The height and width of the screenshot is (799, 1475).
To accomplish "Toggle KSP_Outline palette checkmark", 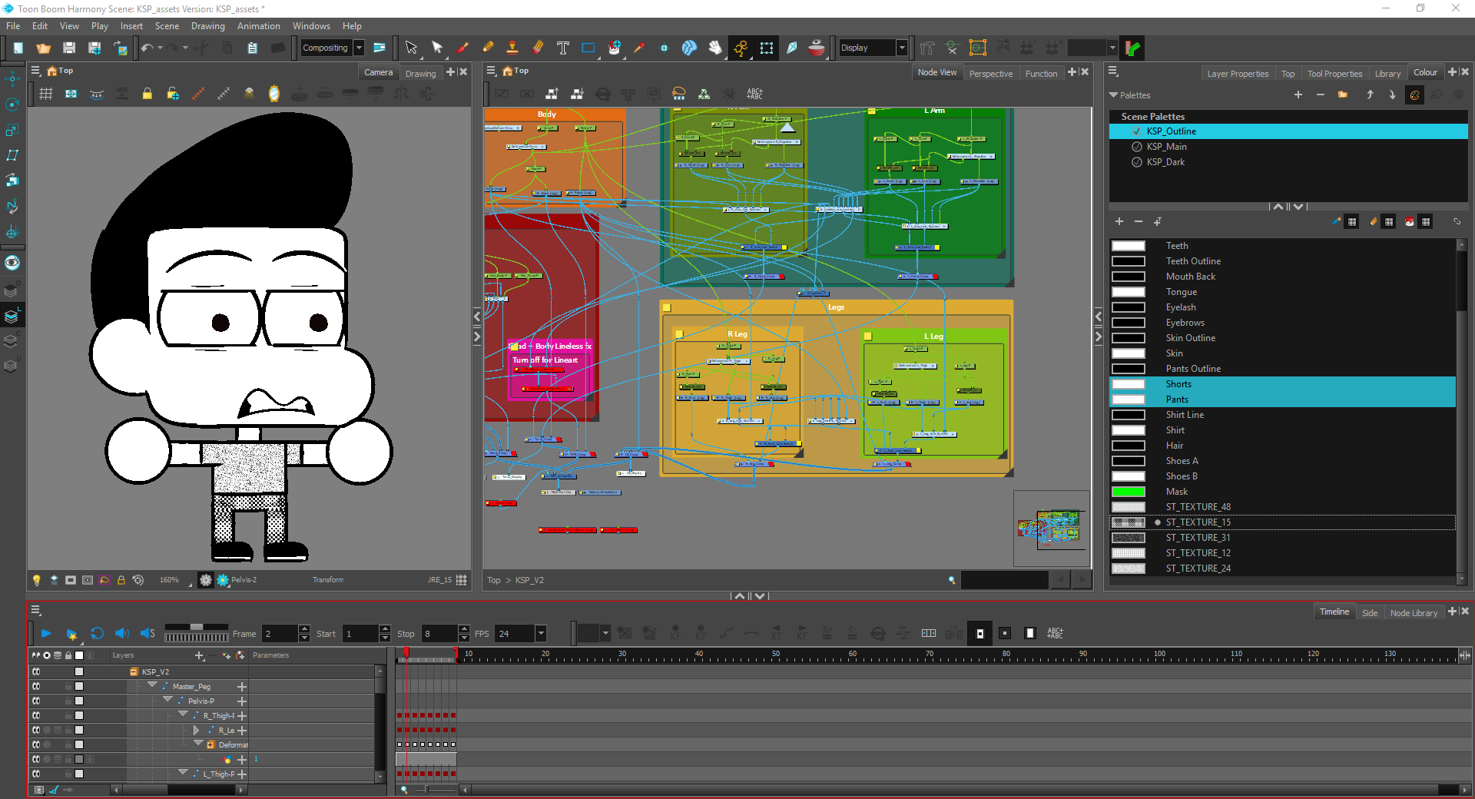I will pyautogui.click(x=1137, y=131).
